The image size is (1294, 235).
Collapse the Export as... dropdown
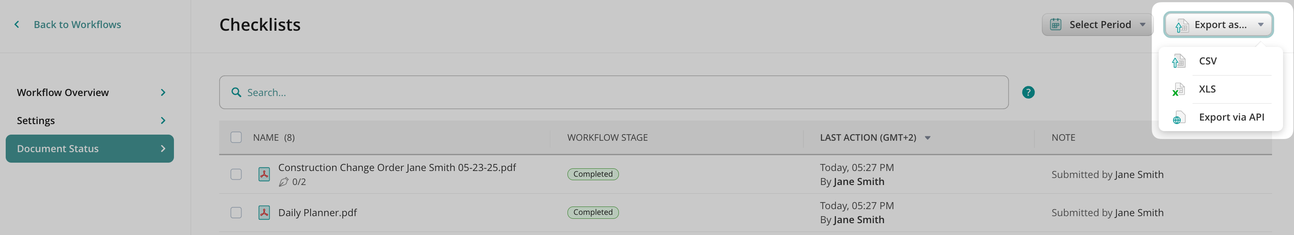1218,25
